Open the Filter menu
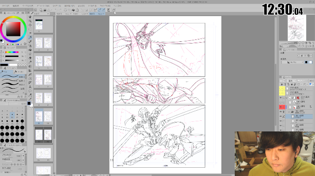Image resolution: width=315 pixels, height=176 pixels. [x=92, y=6]
